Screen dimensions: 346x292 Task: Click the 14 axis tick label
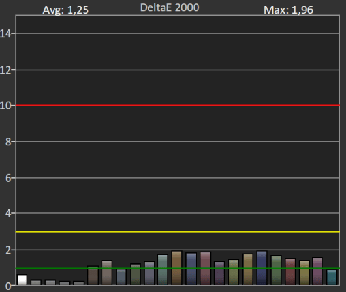coord(5,33)
